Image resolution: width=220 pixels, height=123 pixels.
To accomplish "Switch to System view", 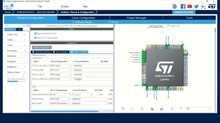I will pyautogui.click(x=173, y=26).
